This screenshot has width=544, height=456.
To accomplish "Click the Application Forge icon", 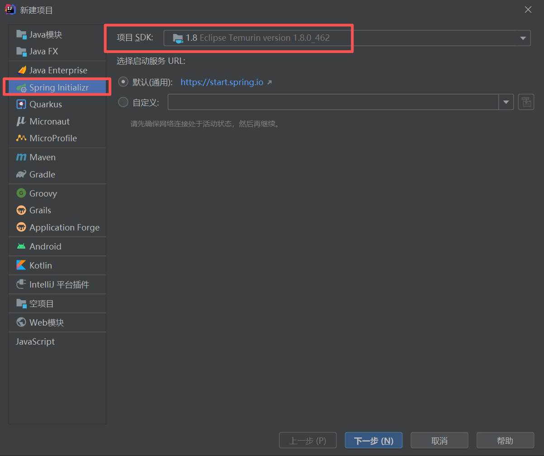I will coord(21,227).
